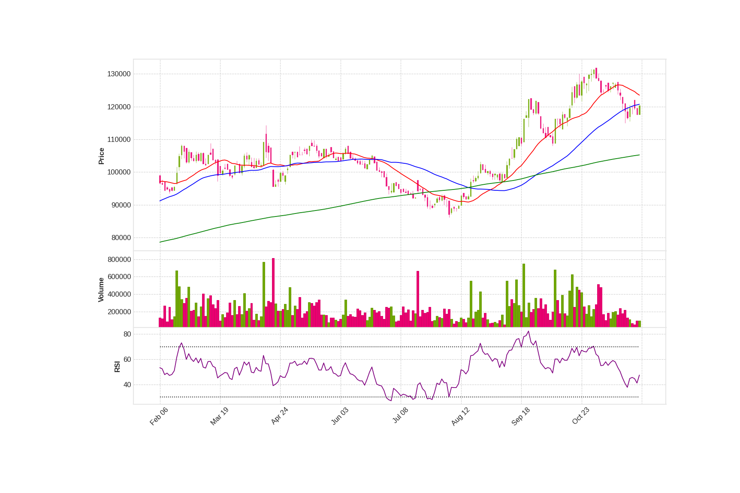The width and height of the screenshot is (740, 493).
Task: Click the 800000 volume axis label
Action: tap(119, 260)
